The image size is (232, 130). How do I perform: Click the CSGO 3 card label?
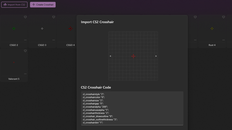point(42,45)
